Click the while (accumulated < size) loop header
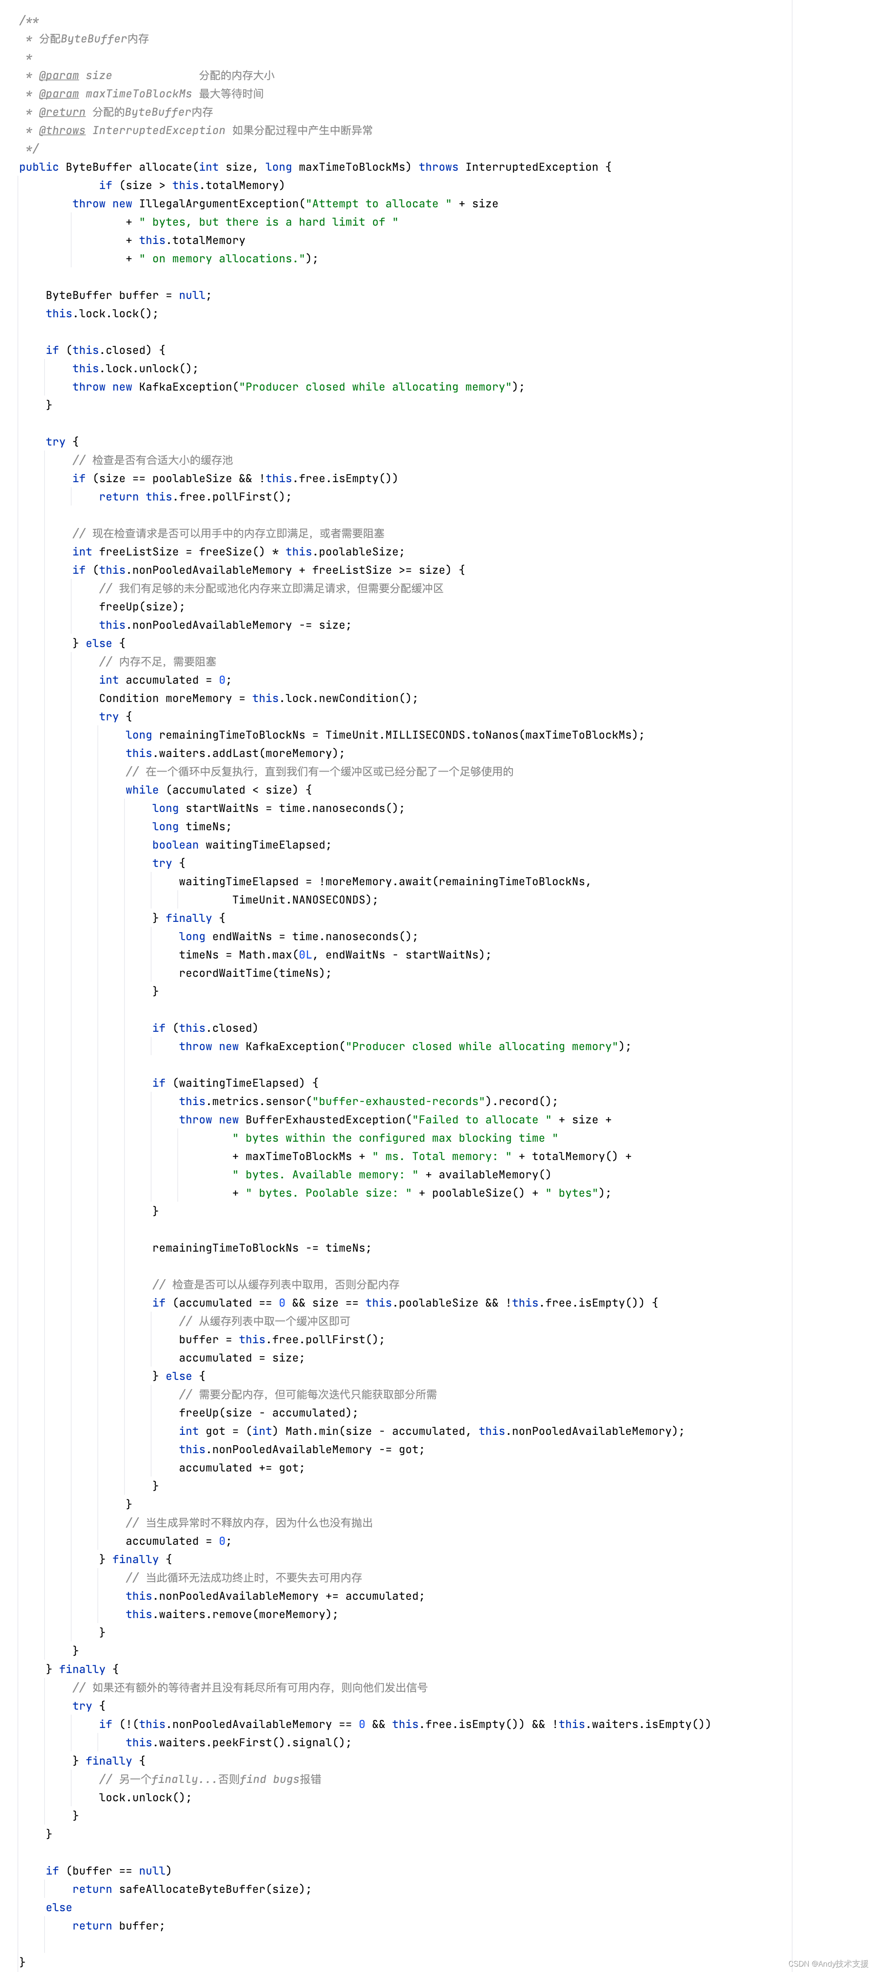Screen dimensions: 875x1972 point(218,790)
